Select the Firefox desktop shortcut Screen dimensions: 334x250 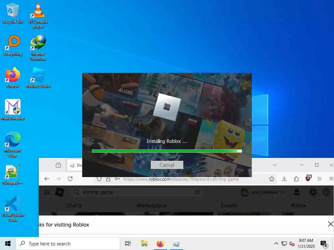tap(13, 77)
